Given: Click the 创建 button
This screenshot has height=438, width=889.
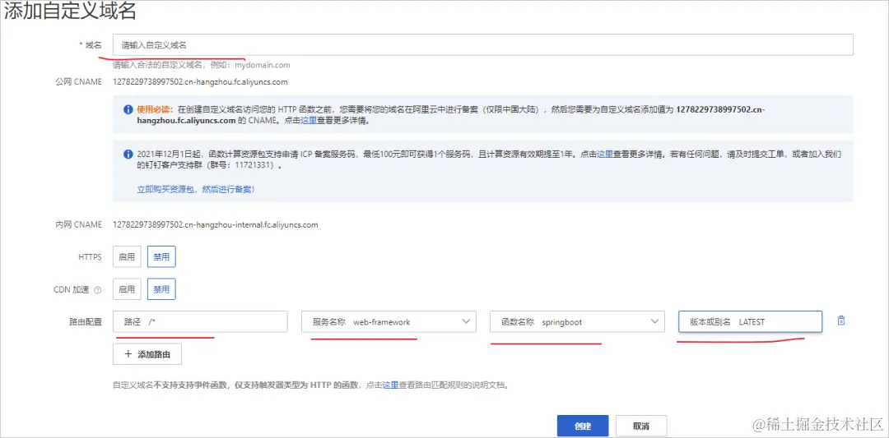Looking at the screenshot, I should coord(583,426).
